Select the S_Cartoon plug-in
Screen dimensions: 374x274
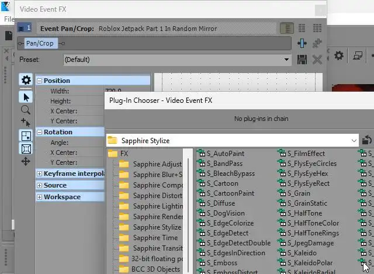[217, 183]
